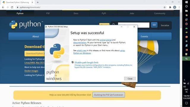This screenshot has height=107, width=190.
Task: Open the Events menu item
Action: (144, 36)
